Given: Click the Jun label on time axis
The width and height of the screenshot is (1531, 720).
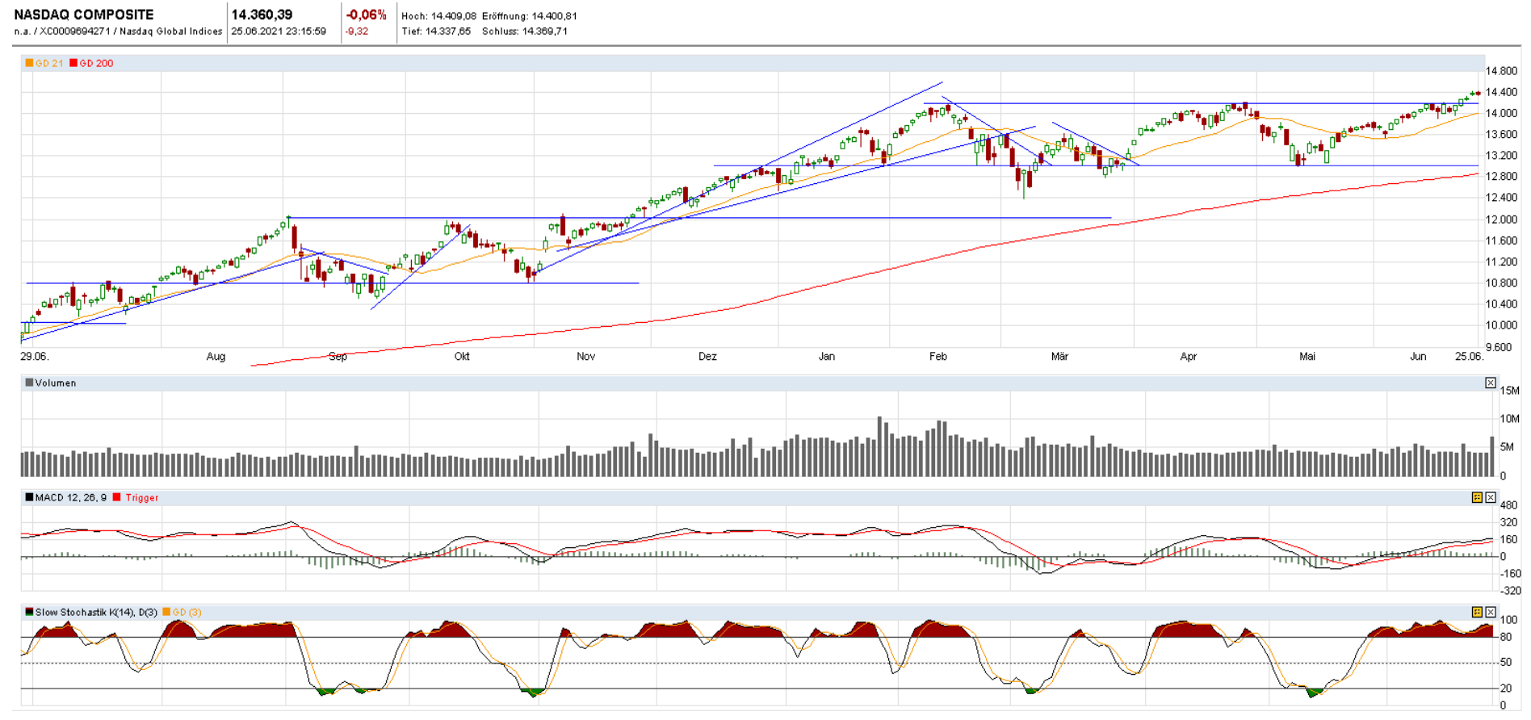Looking at the screenshot, I should (1419, 357).
